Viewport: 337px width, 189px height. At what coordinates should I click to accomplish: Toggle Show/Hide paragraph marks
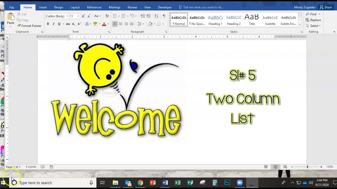coord(164,16)
